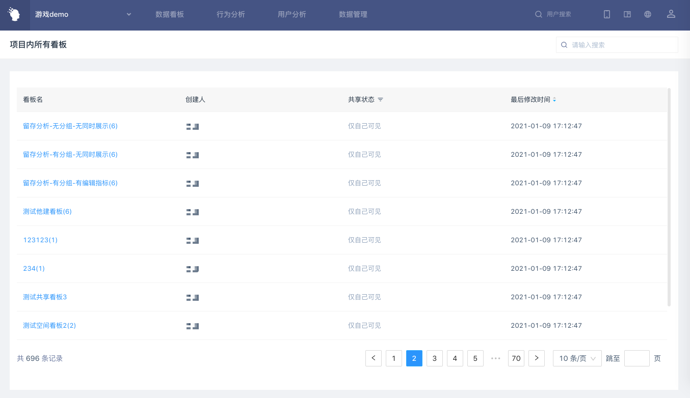The height and width of the screenshot is (398, 690).
Task: Open the 10 条/页 page size dropdown
Action: (577, 358)
